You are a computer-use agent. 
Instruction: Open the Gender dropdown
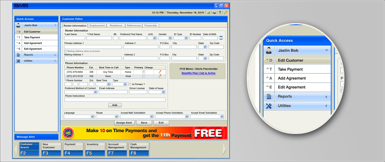click(x=165, y=38)
